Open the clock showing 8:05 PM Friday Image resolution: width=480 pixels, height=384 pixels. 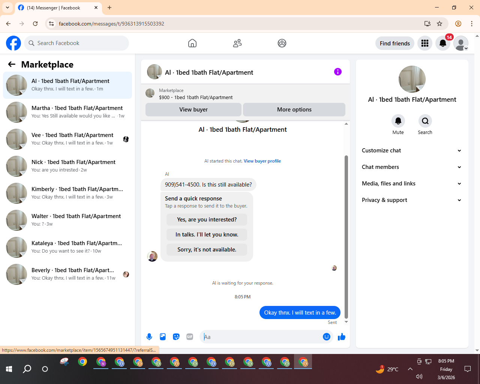(x=446, y=369)
